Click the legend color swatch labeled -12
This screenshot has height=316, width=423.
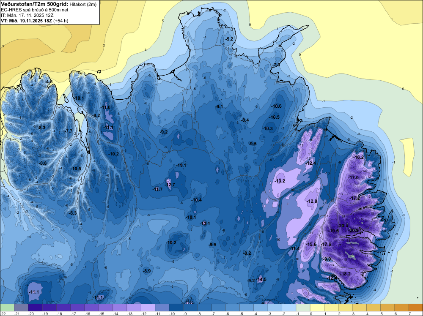[148, 308]
